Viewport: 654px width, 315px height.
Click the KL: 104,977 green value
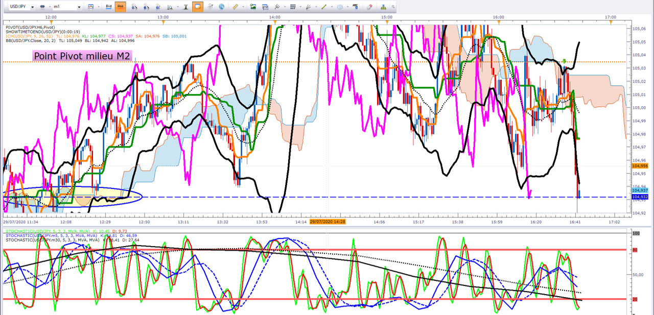tap(94, 36)
